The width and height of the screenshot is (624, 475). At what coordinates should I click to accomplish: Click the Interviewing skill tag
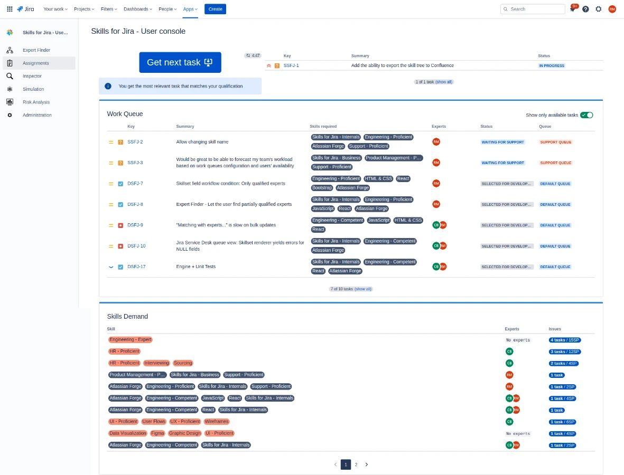pos(156,363)
